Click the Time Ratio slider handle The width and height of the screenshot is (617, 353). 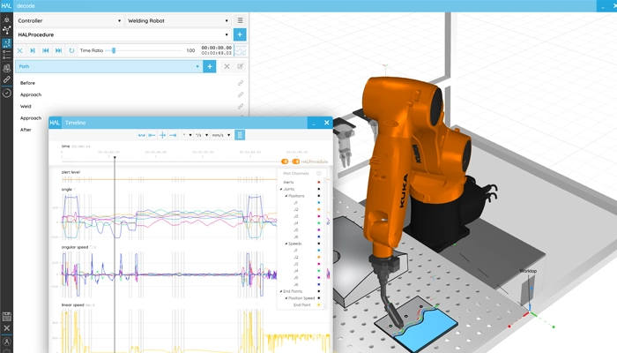point(114,50)
